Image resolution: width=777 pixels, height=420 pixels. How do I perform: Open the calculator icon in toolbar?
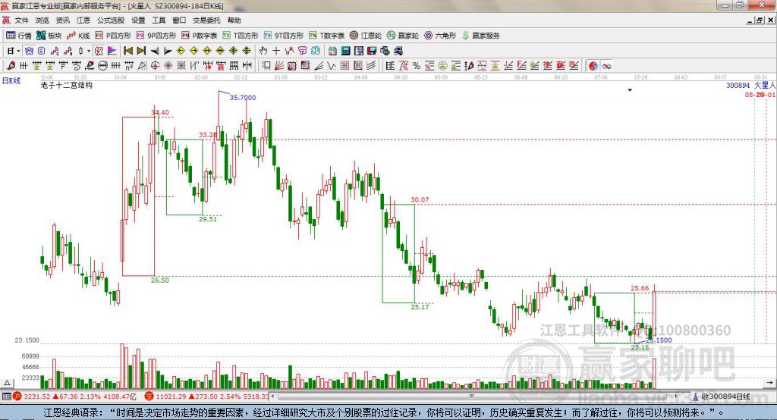tap(345, 51)
